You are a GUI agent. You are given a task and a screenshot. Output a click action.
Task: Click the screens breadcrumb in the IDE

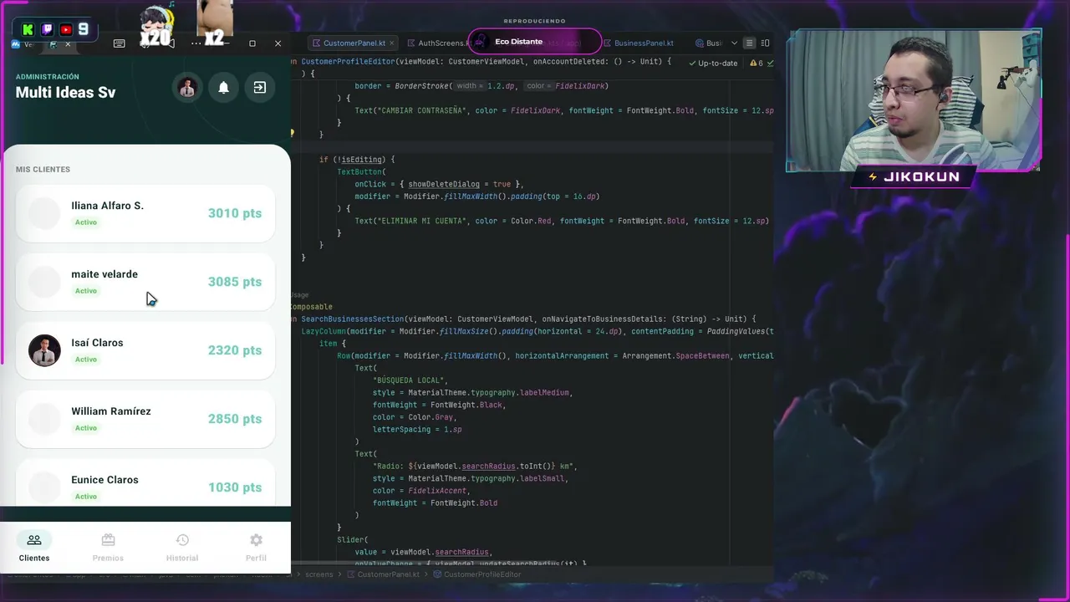click(x=319, y=574)
